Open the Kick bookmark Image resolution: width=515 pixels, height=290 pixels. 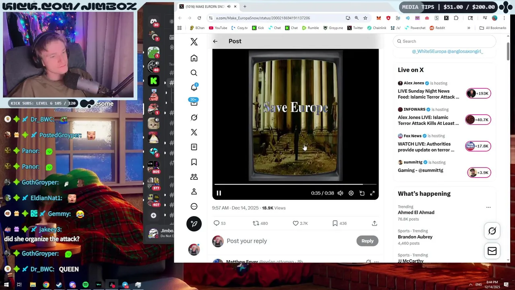258,28
